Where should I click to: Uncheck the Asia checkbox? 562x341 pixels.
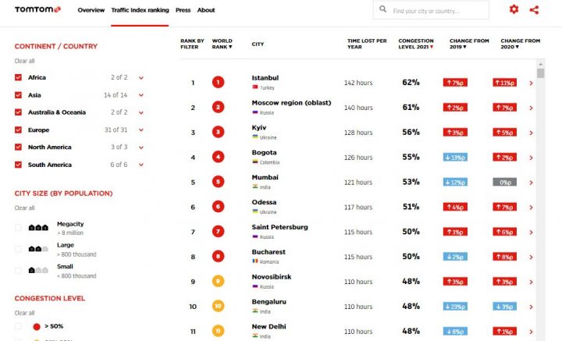pyautogui.click(x=18, y=95)
